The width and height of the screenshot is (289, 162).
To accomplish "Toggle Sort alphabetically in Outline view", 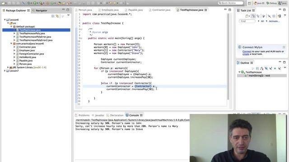I will click(x=262, y=68).
